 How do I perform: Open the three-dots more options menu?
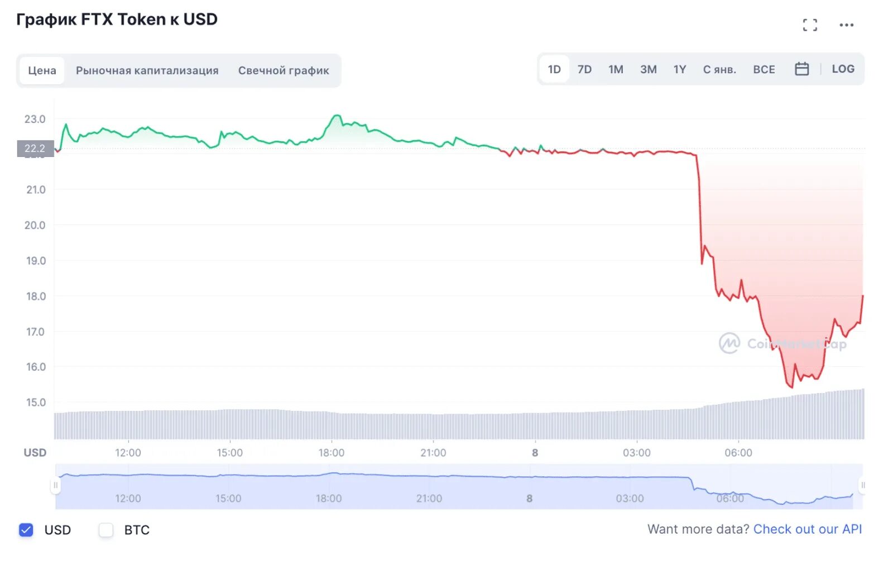pos(846,25)
